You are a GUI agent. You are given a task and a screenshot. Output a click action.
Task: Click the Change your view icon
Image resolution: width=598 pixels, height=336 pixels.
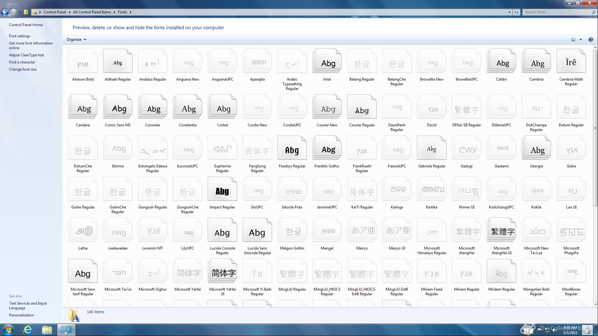pyautogui.click(x=573, y=40)
